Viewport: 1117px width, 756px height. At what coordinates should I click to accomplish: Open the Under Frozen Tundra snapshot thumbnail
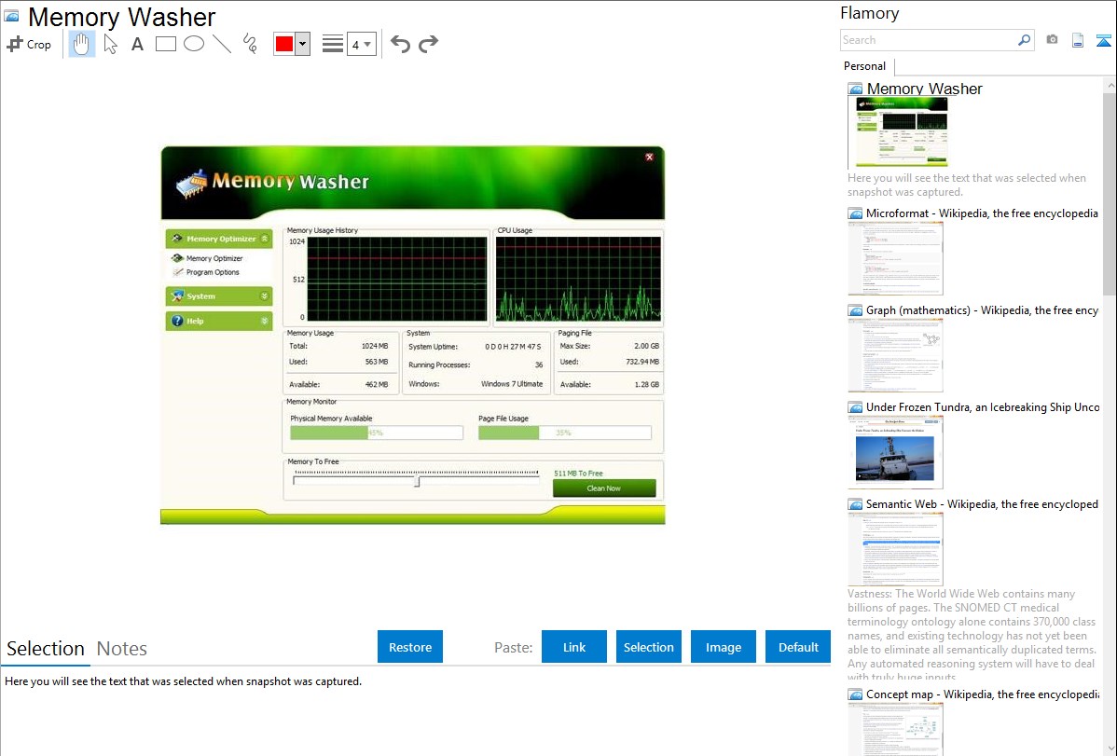click(x=895, y=452)
